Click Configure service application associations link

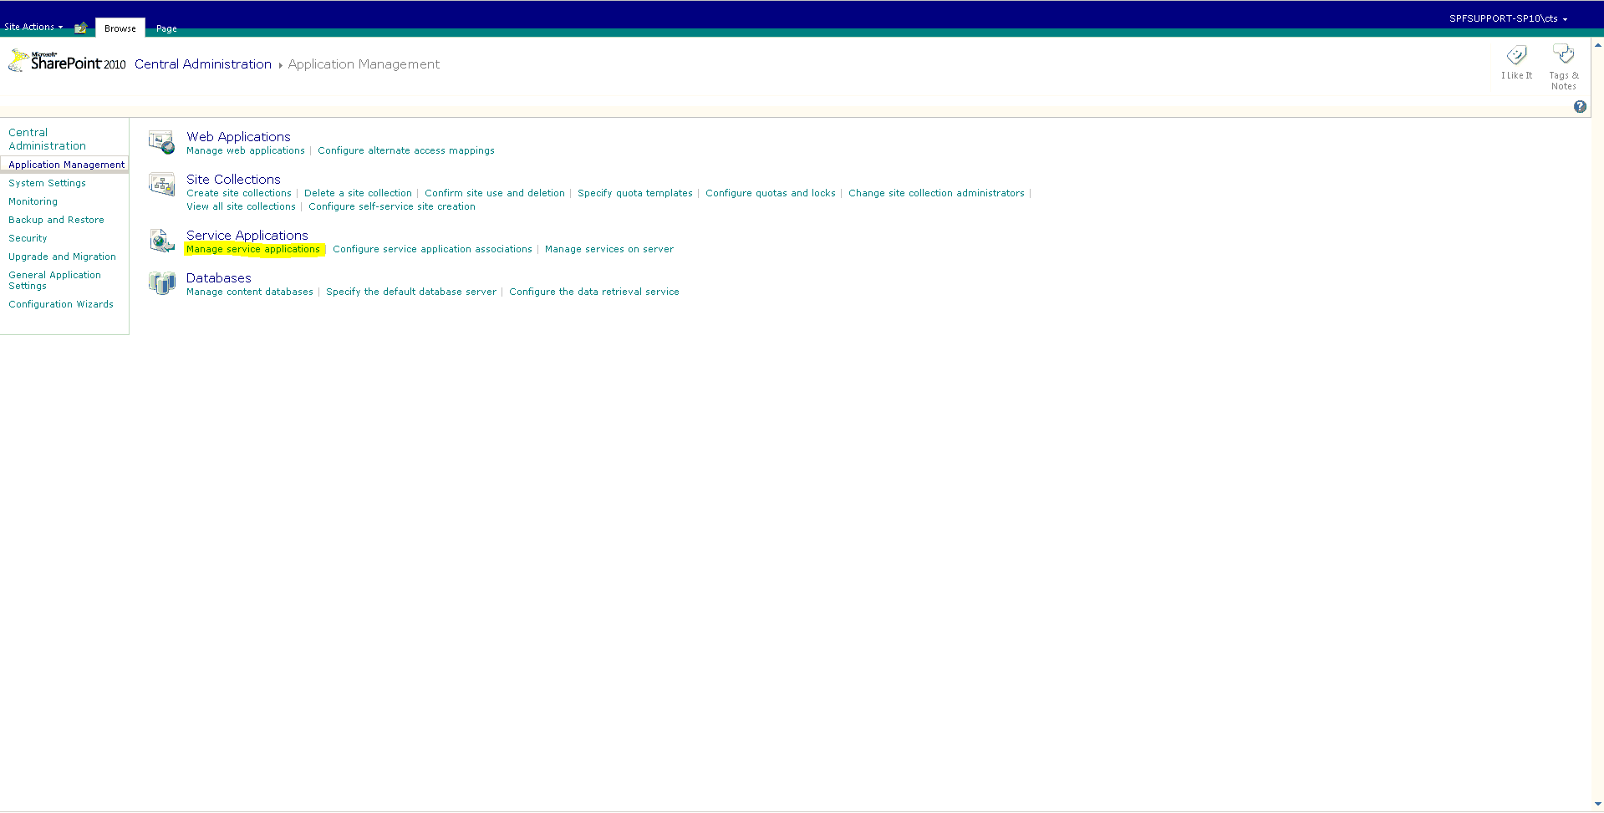[x=432, y=249]
